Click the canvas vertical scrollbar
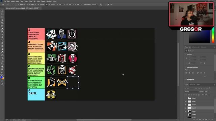Screen dimensions: 216x121 click(178, 64)
